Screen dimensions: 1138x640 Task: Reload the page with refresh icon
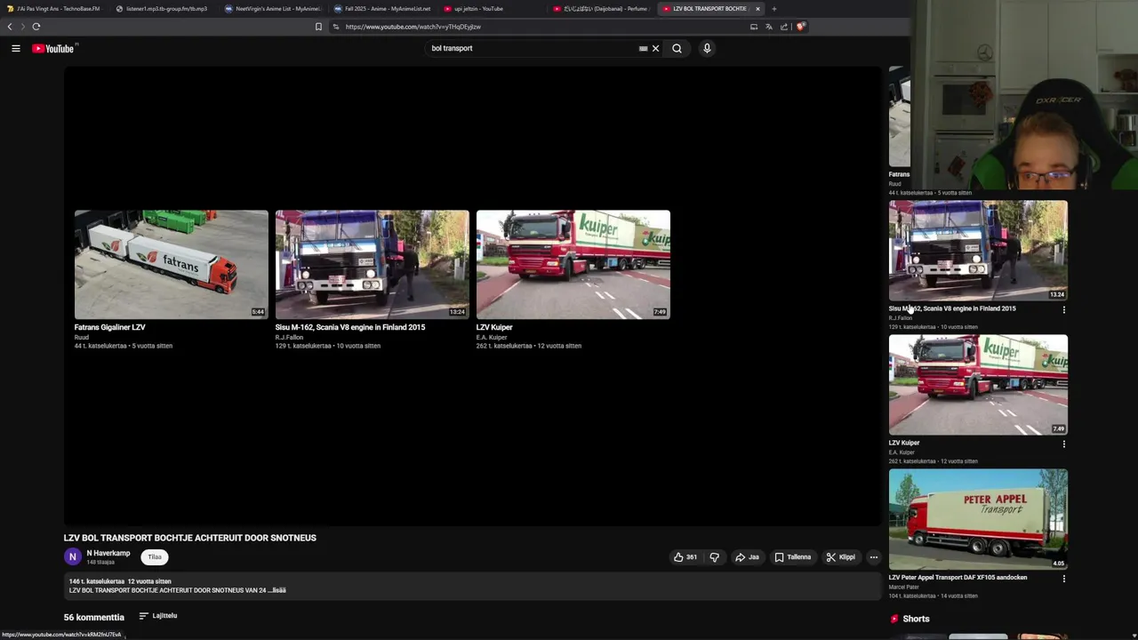(36, 27)
